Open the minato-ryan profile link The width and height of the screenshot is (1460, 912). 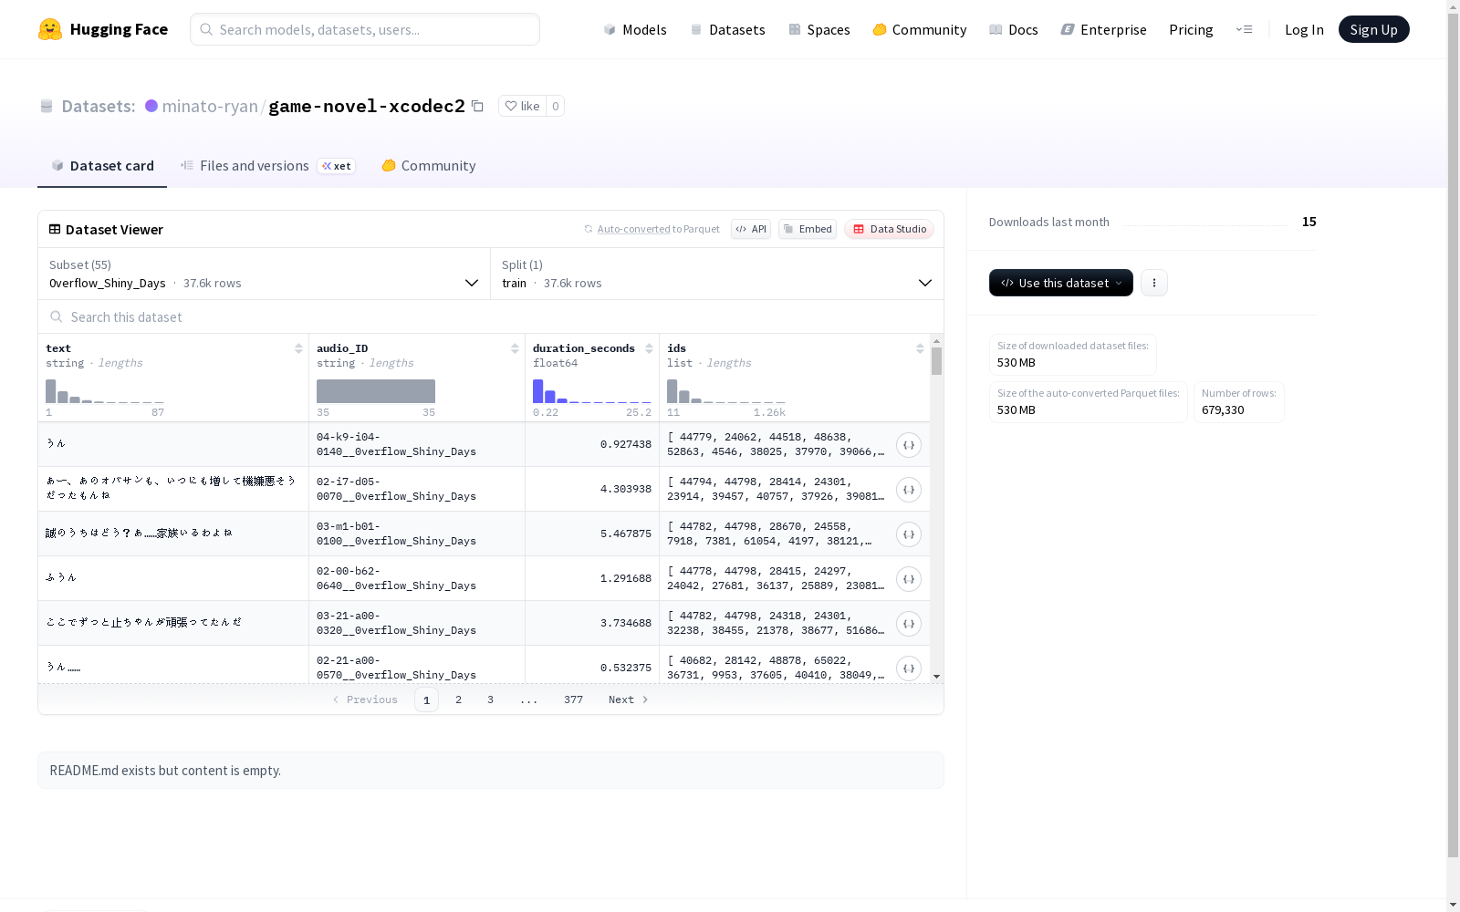(x=210, y=106)
